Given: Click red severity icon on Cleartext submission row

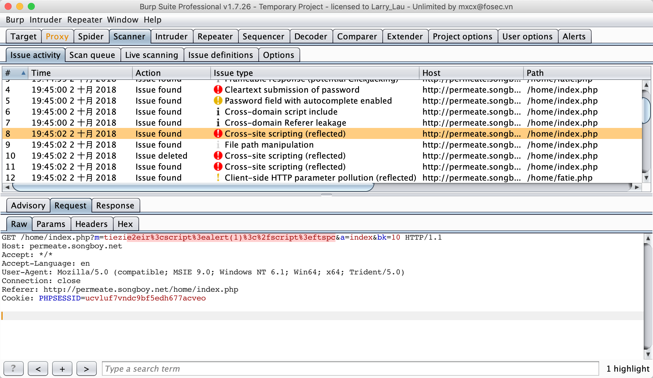Looking at the screenshot, I should pos(218,90).
